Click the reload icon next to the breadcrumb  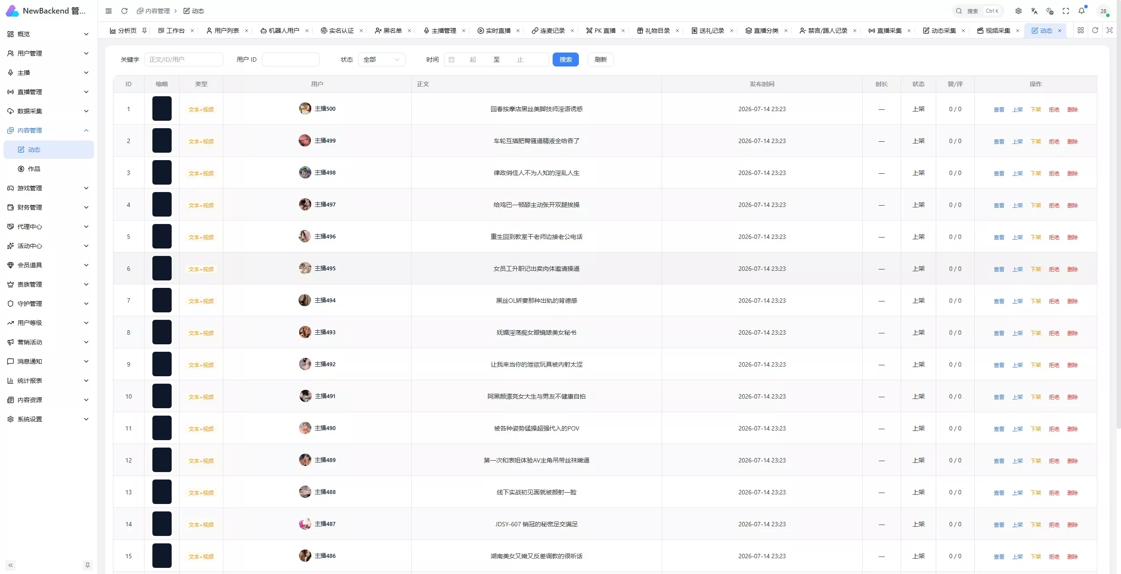pyautogui.click(x=124, y=11)
